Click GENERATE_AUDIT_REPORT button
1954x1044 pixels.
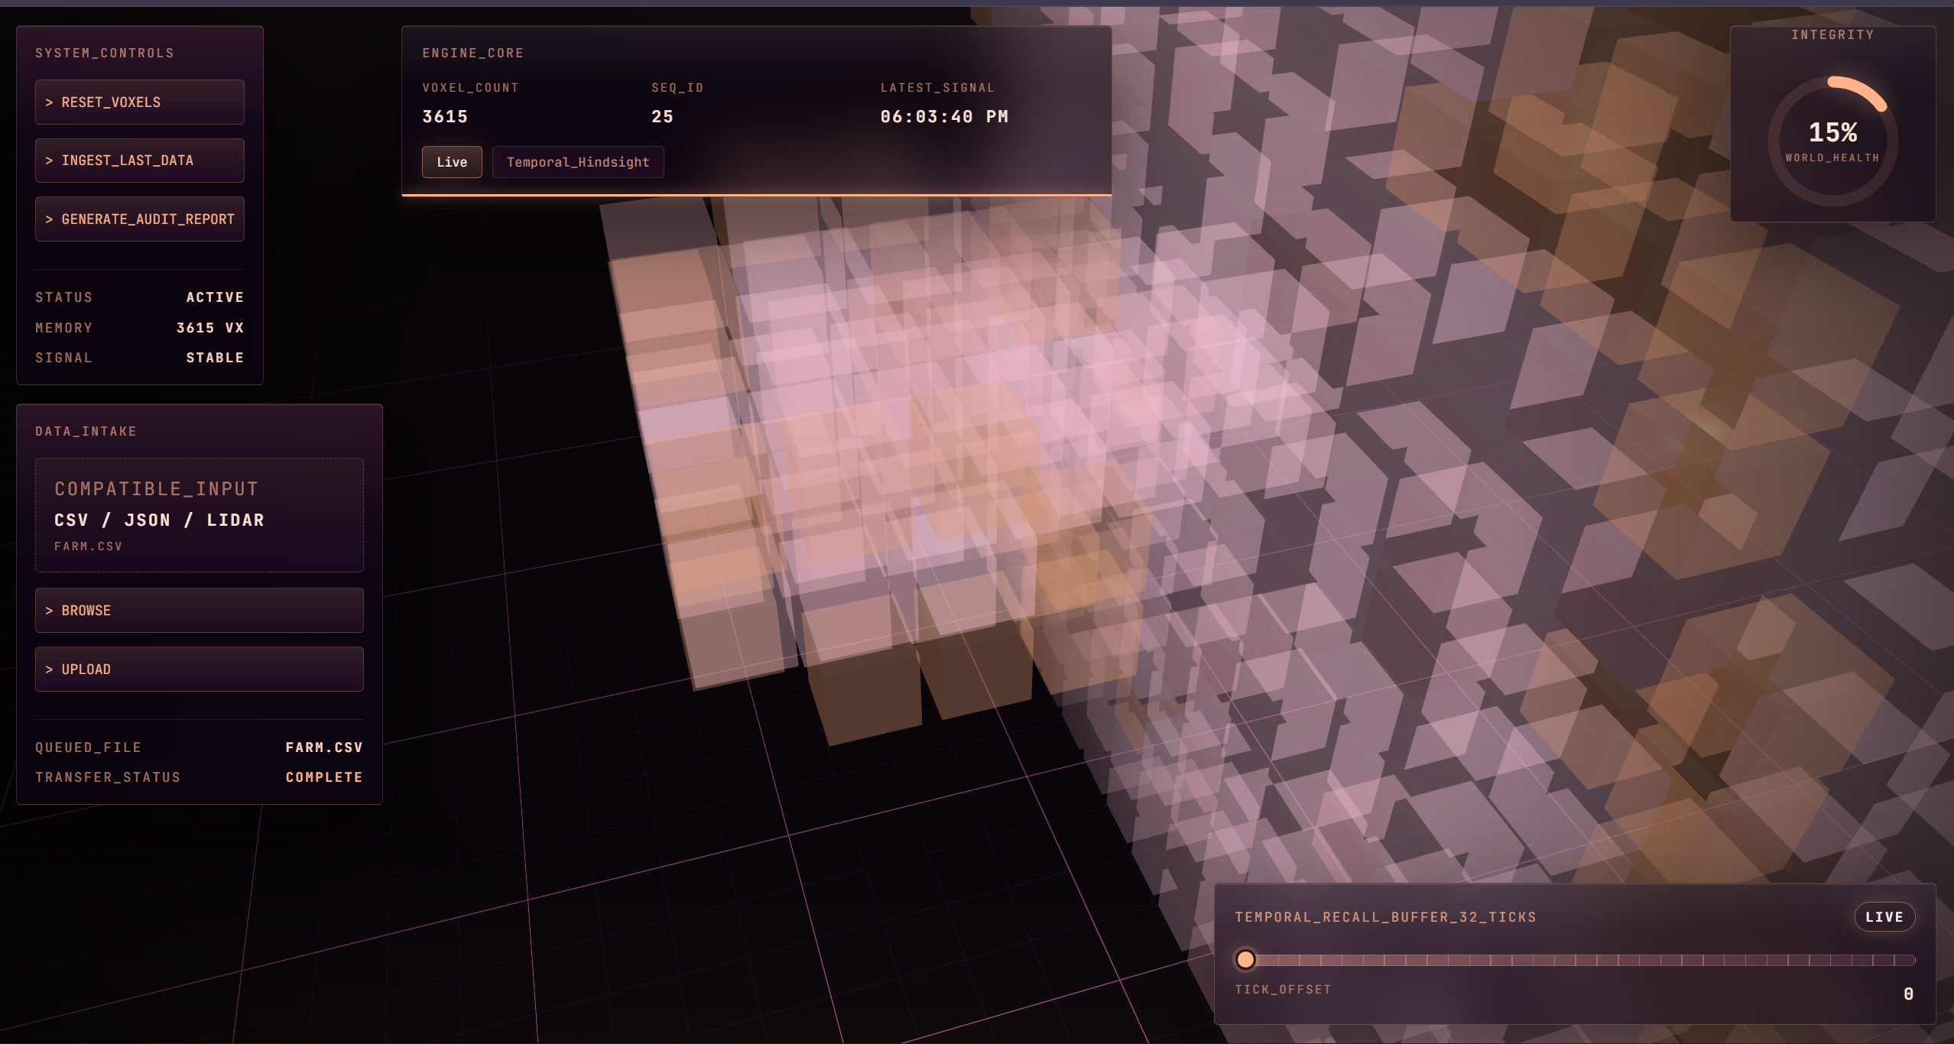(139, 219)
